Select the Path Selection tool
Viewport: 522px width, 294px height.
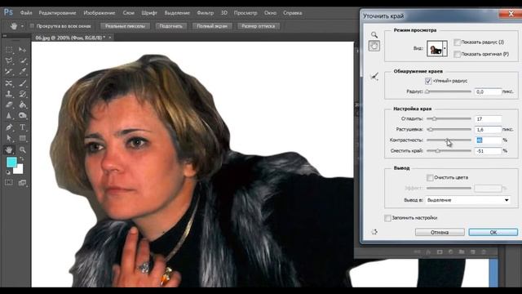(9, 138)
